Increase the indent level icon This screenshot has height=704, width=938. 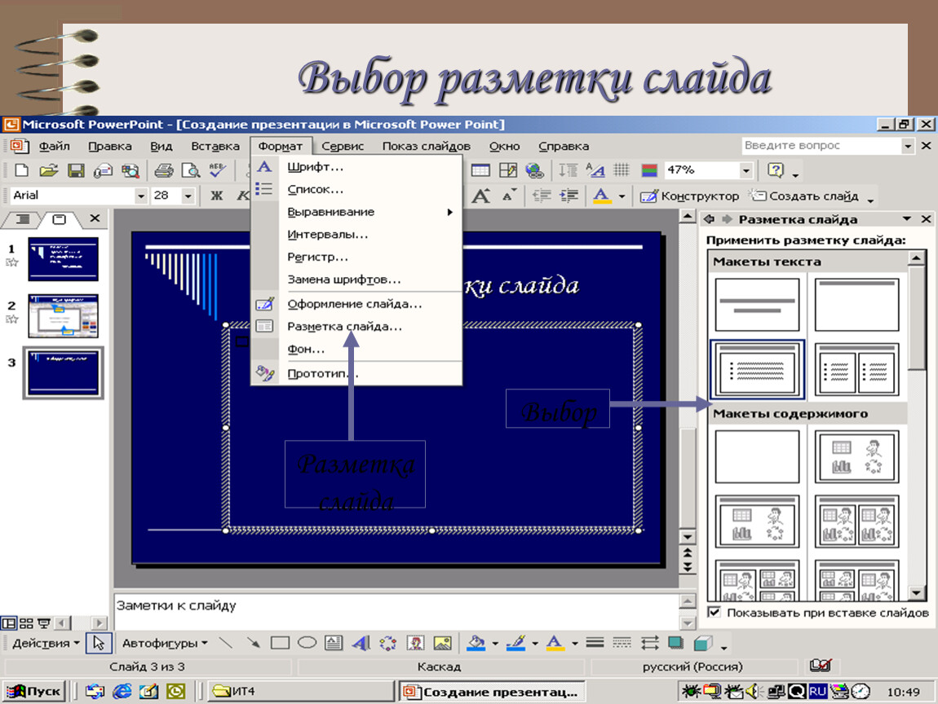coord(569,196)
